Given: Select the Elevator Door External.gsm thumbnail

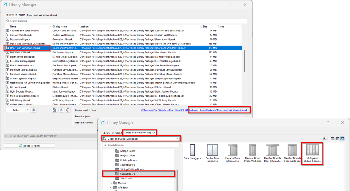Looking at the screenshot, I should [232, 153].
